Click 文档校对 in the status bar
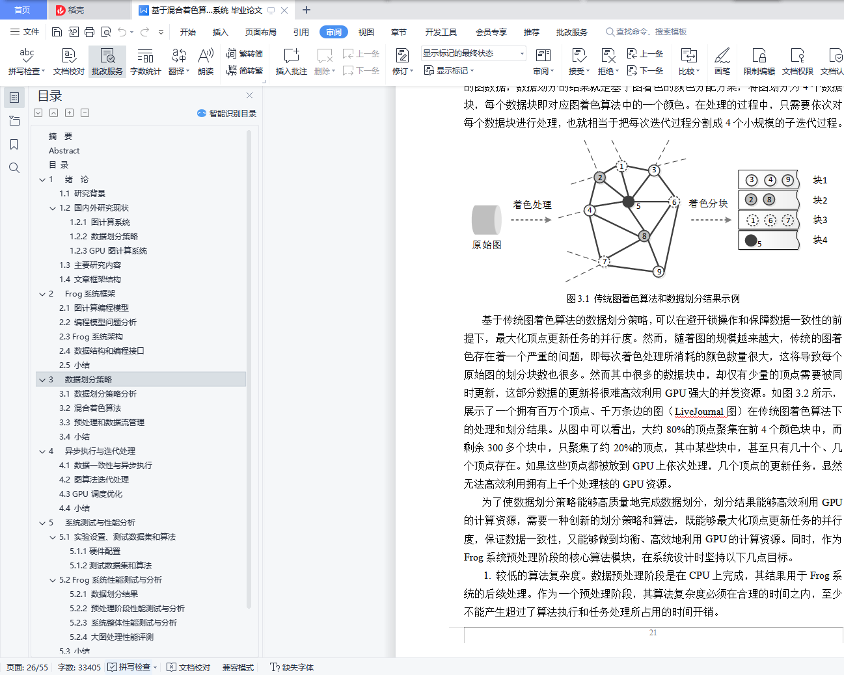 click(x=189, y=667)
